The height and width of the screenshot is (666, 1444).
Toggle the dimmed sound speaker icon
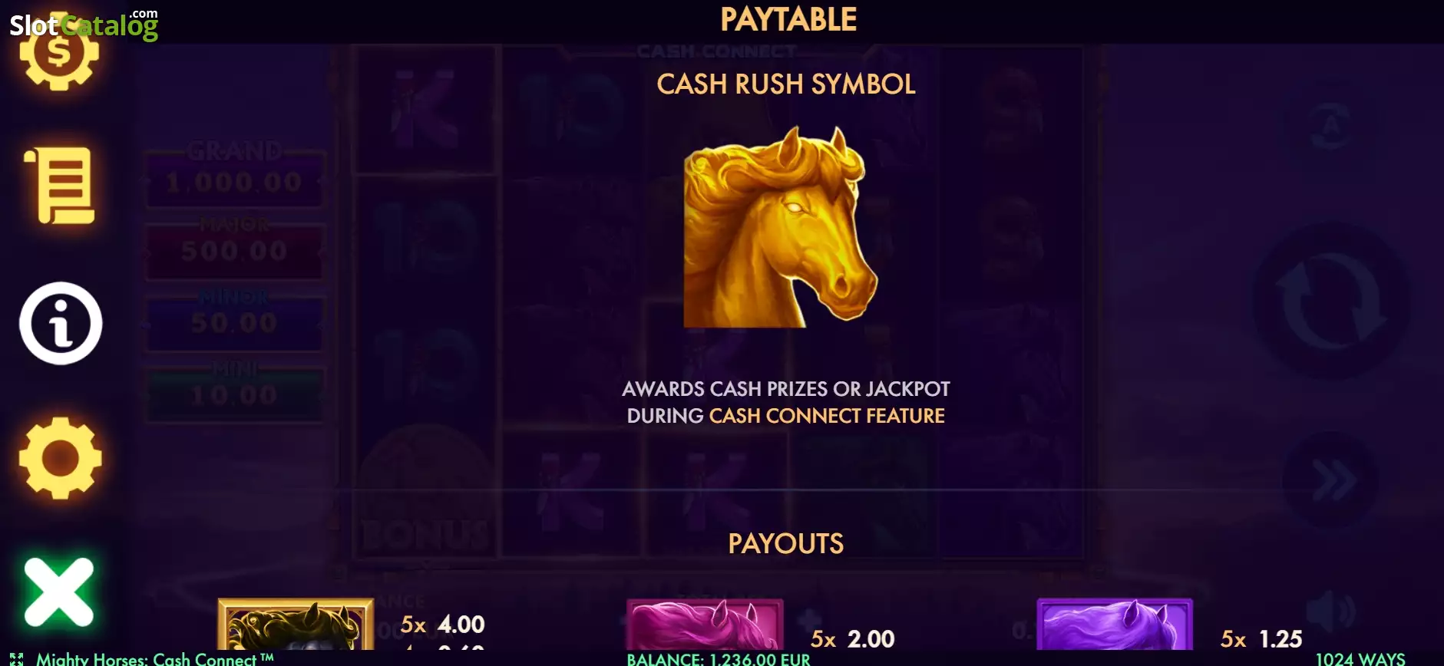1332,612
